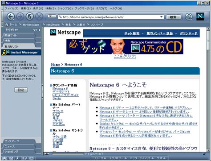Click the security lock icon in status bar
Screen dimensions: 211x161
click(204, 154)
